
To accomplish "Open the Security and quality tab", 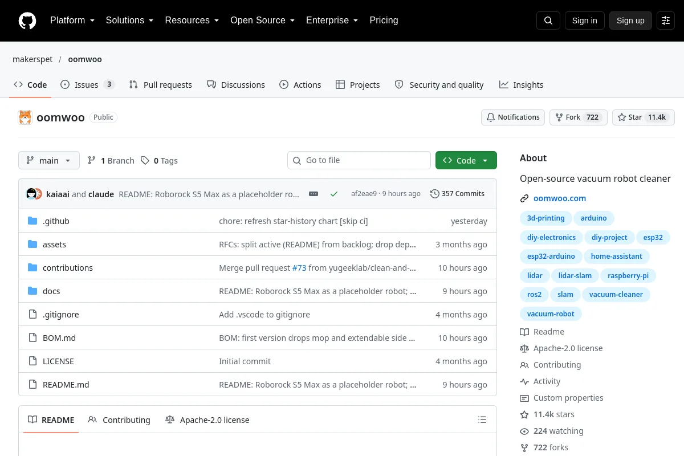I will coord(439,84).
